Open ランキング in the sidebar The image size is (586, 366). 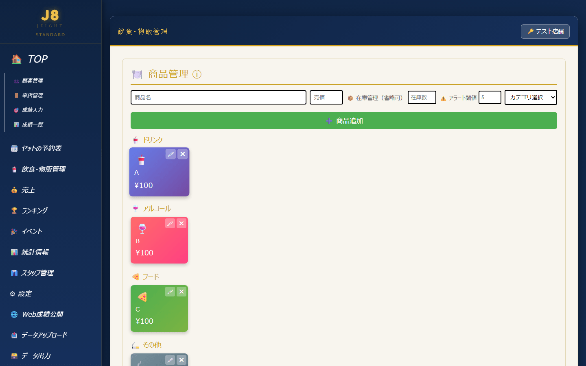29,211
